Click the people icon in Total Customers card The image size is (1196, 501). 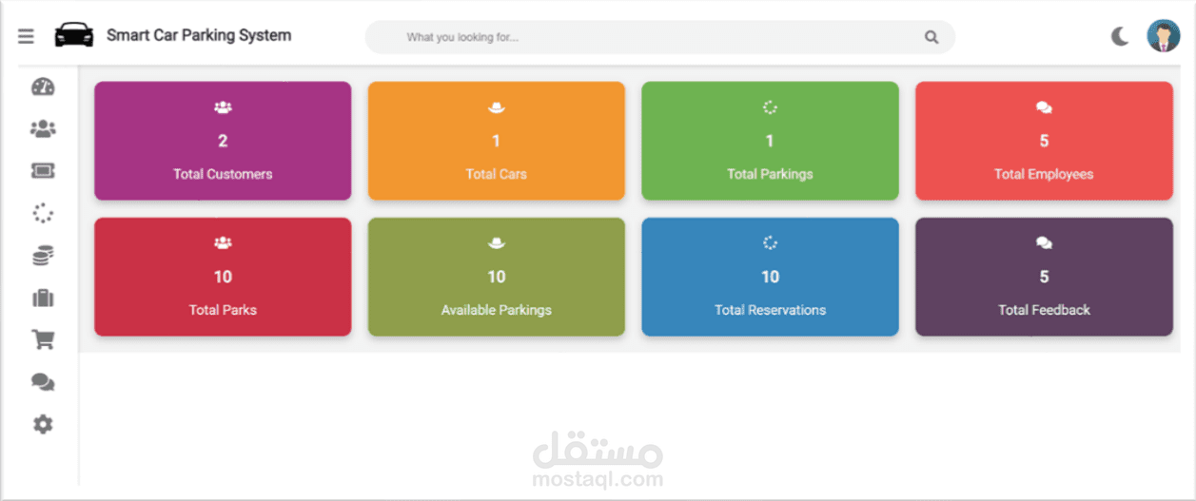click(x=223, y=107)
